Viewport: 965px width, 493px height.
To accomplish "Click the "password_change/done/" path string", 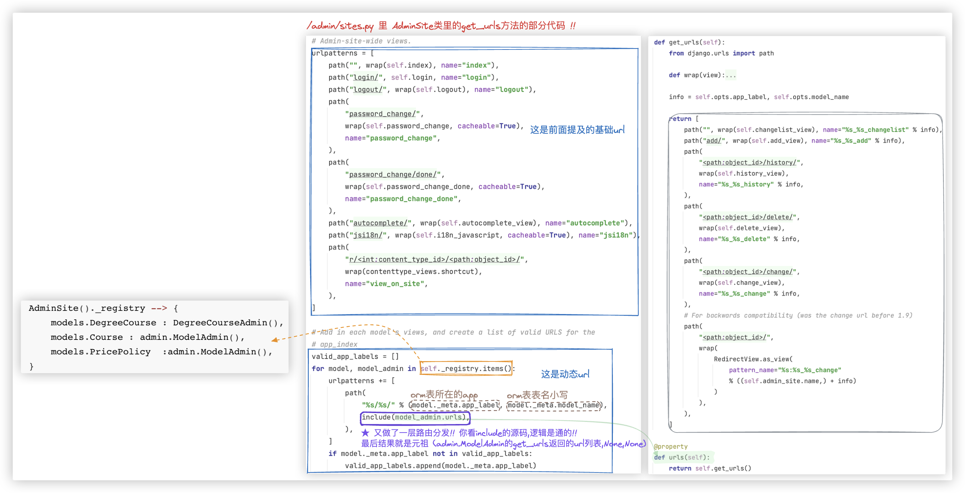I will [x=393, y=175].
